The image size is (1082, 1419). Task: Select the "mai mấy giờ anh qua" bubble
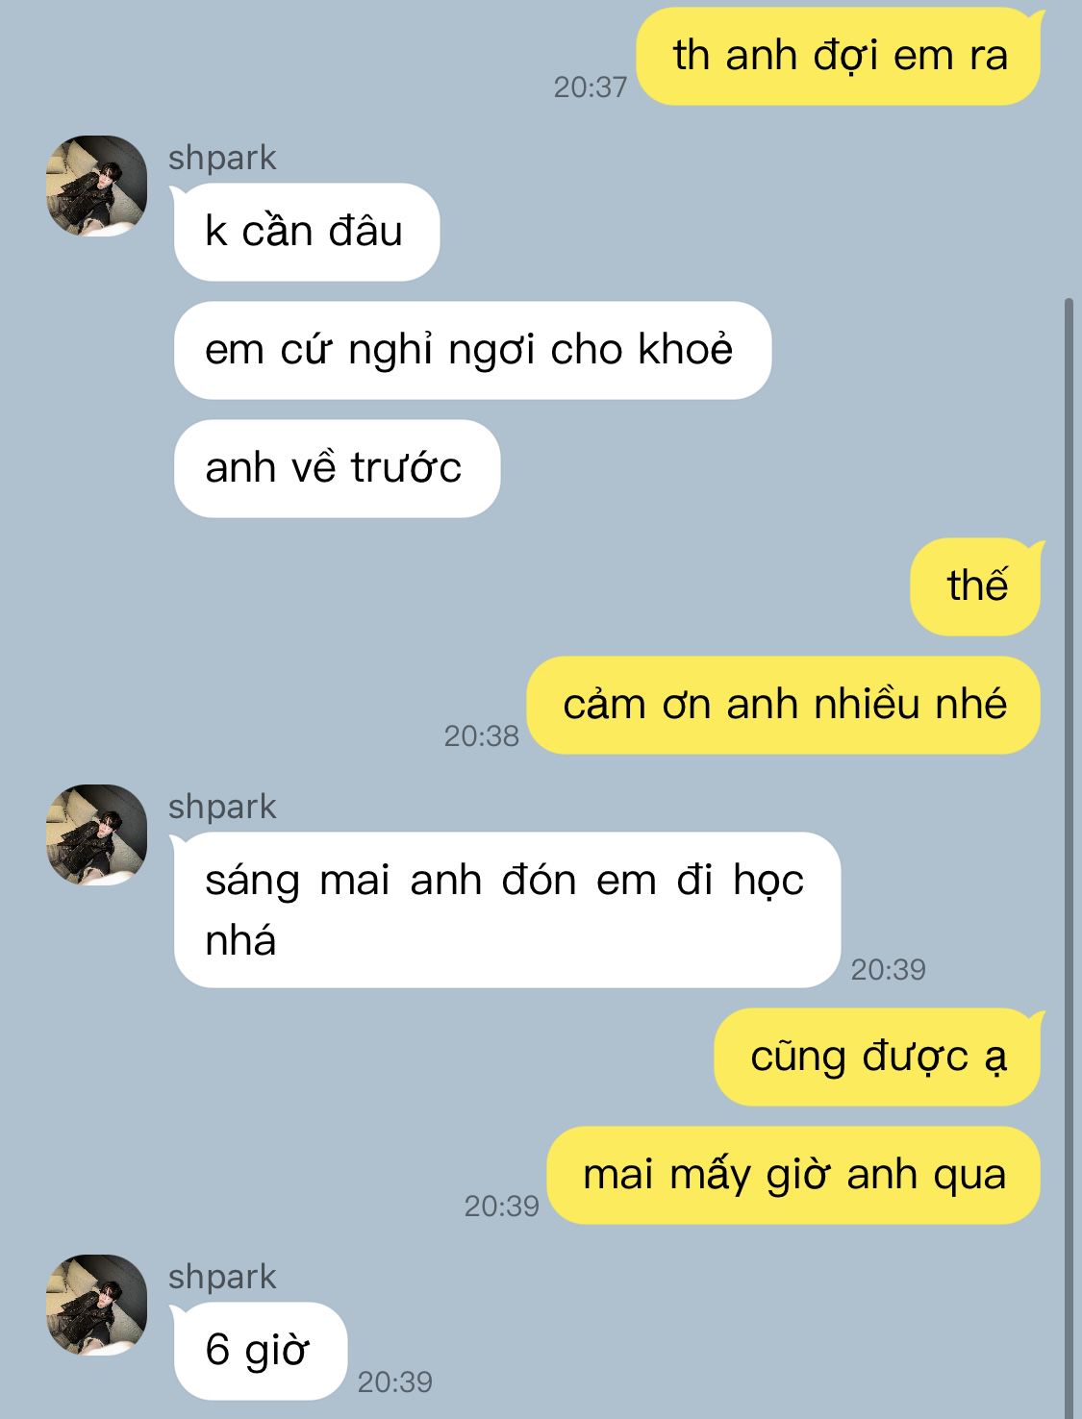click(x=794, y=1175)
